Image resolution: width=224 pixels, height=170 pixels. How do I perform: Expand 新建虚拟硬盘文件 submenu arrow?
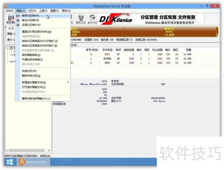(x=68, y=82)
